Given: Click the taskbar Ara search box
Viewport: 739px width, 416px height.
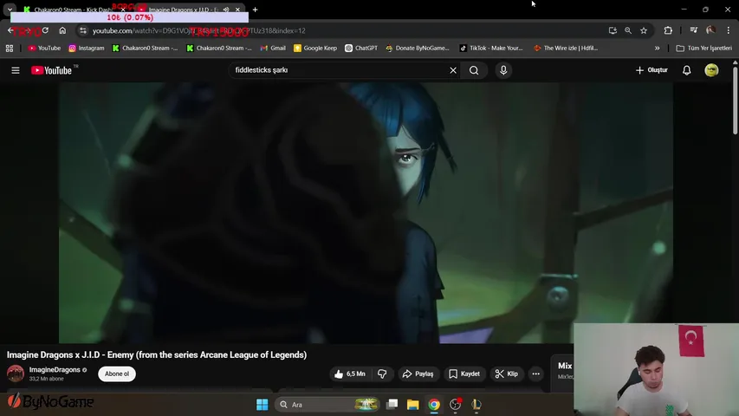Looking at the screenshot, I should pos(328,404).
